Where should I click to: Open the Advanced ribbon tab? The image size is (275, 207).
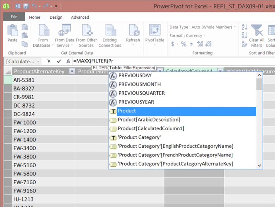[x=80, y=17]
